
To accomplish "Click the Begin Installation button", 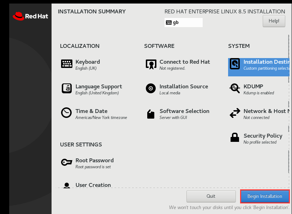I will coord(264,196).
